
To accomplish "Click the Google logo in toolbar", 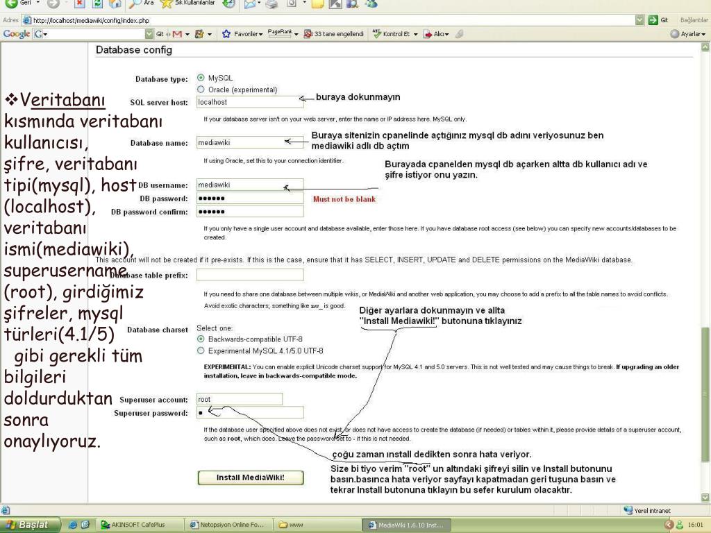I will pyautogui.click(x=17, y=34).
